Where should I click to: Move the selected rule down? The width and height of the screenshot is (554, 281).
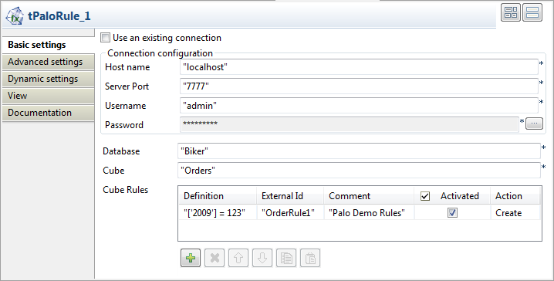(262, 258)
